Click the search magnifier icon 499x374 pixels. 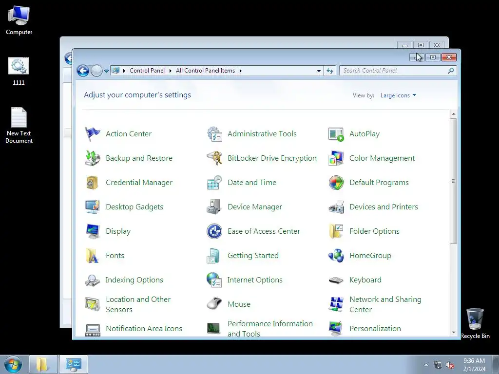point(451,71)
